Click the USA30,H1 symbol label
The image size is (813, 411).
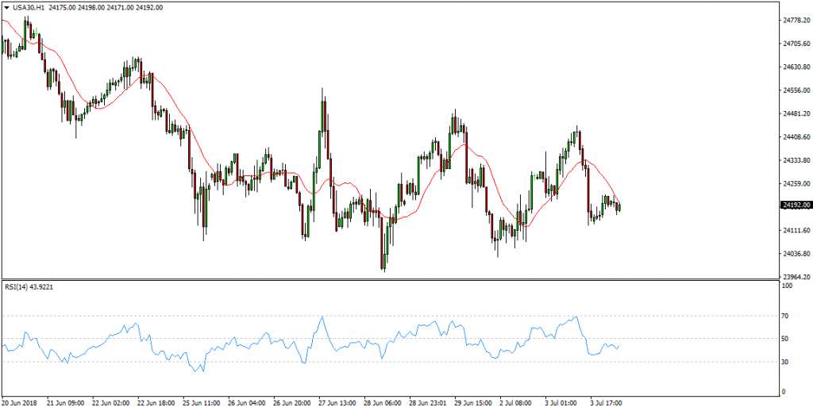(x=29, y=7)
